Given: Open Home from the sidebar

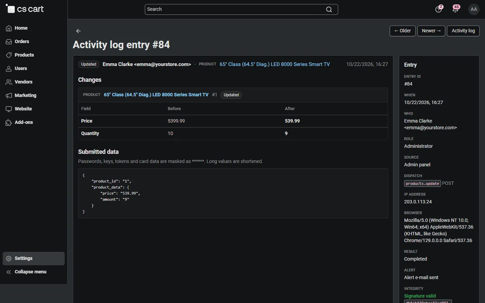Looking at the screenshot, I should pyautogui.click(x=34, y=28).
